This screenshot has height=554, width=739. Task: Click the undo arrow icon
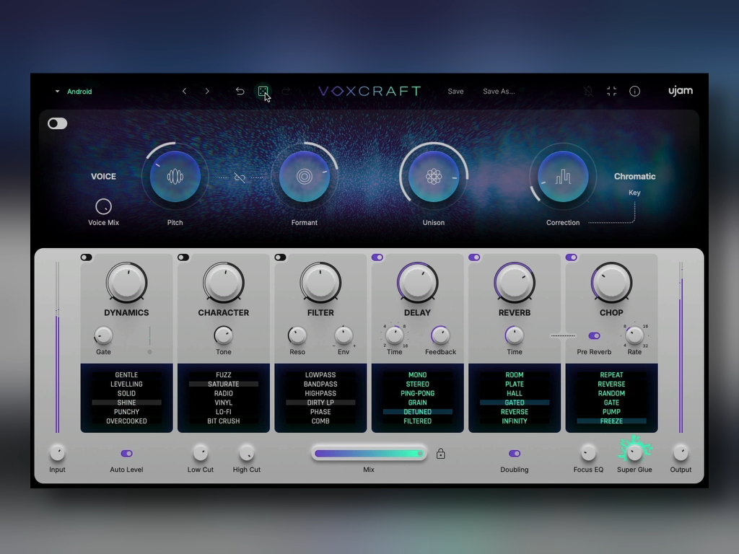(x=240, y=92)
